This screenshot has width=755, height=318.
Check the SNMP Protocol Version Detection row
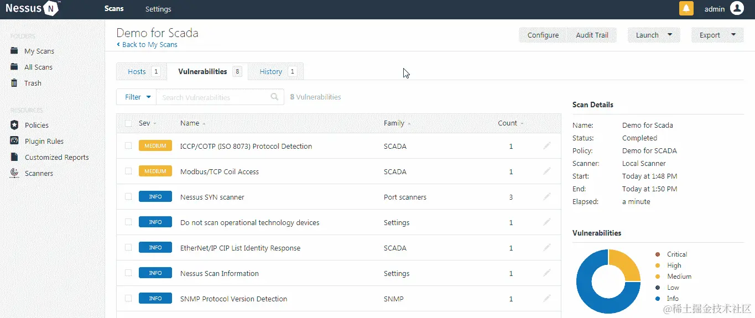[128, 299]
